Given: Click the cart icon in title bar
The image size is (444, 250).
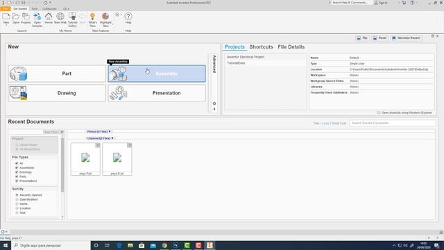Looking at the screenshot, I should [404, 3].
